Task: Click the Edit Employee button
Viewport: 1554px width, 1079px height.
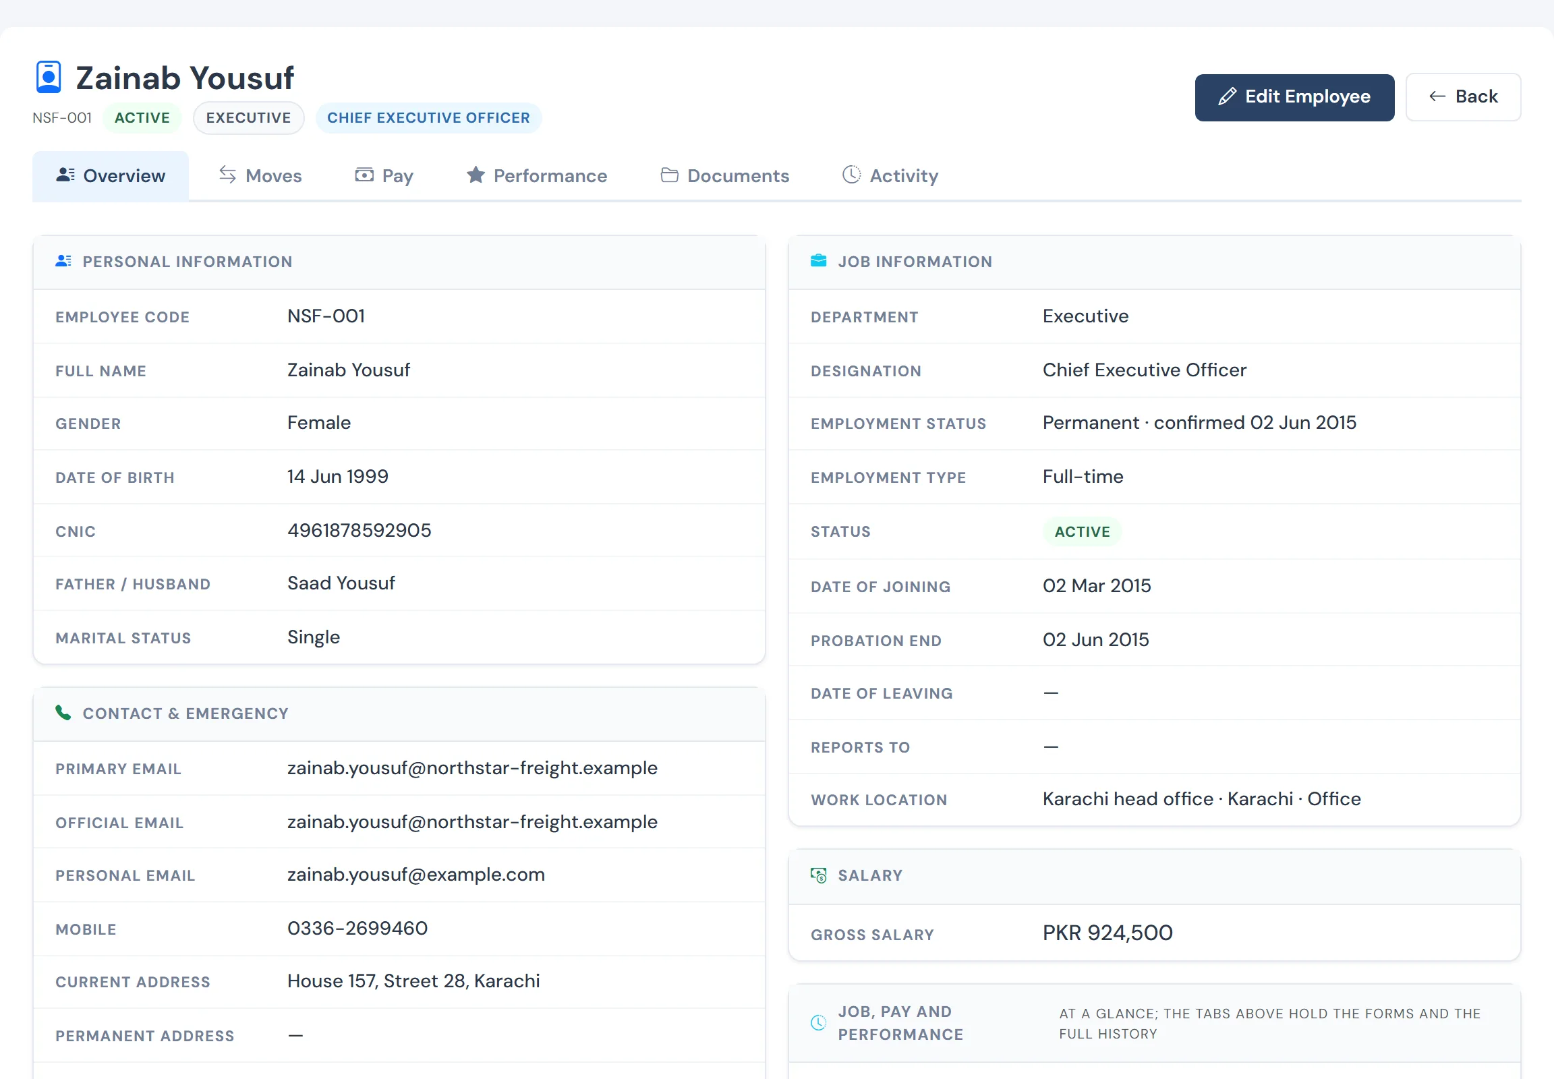Action: (1294, 97)
